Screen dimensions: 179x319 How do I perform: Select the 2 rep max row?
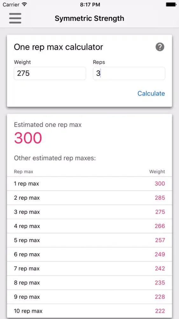89,198
